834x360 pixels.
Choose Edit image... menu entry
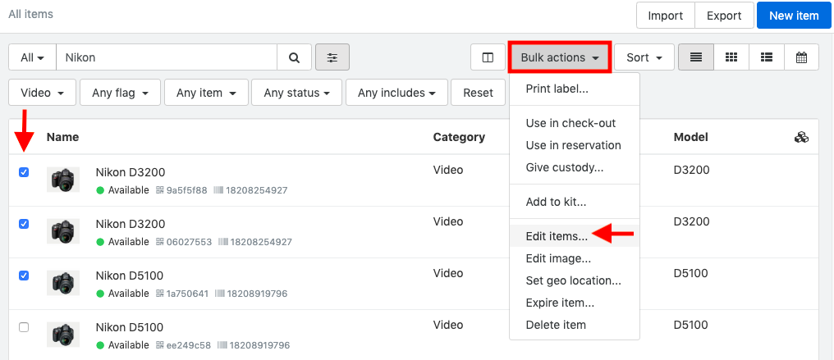tap(575, 258)
